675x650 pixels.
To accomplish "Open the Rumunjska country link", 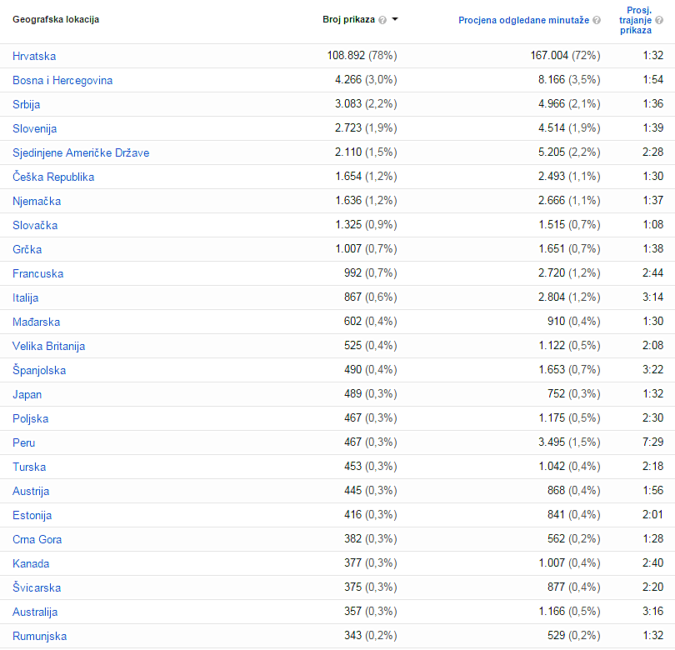I will click(39, 636).
